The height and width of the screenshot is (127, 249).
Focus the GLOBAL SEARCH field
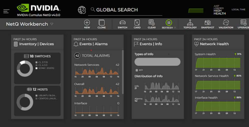(125, 10)
